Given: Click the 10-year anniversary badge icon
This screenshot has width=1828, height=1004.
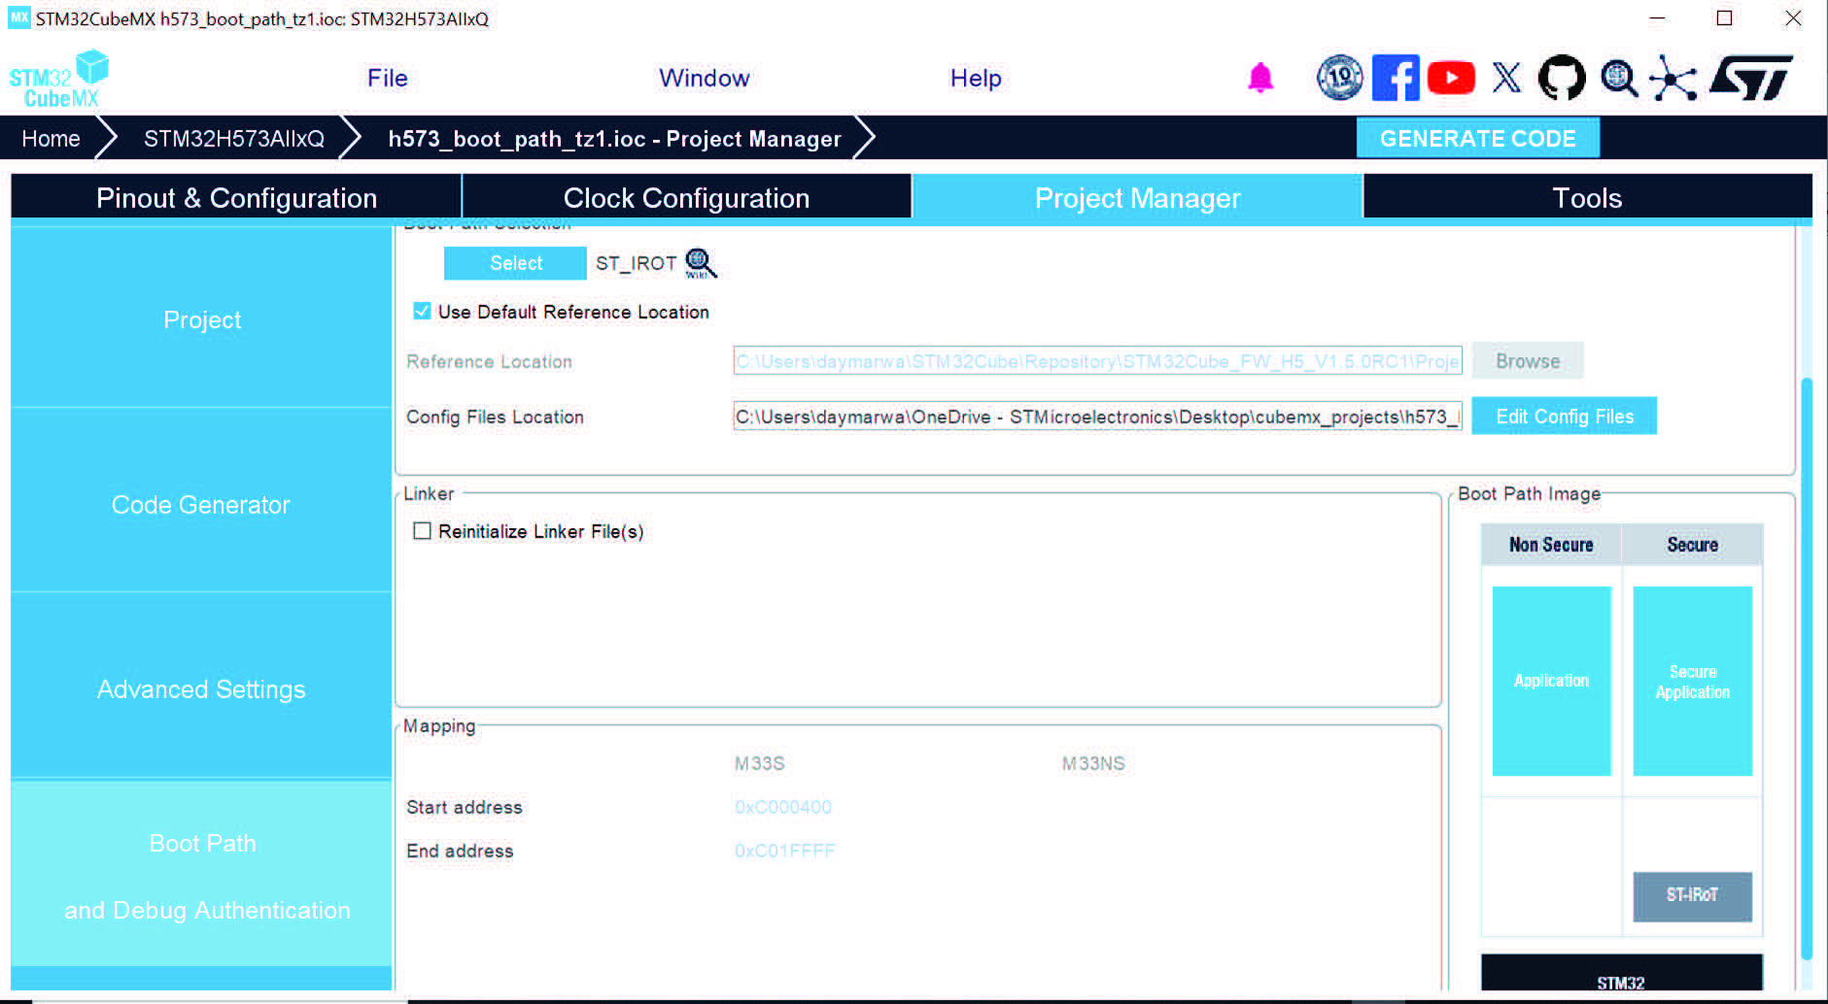Looking at the screenshot, I should [x=1340, y=78].
